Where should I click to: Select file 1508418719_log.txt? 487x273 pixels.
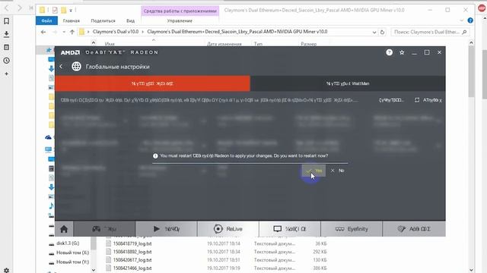(132, 243)
